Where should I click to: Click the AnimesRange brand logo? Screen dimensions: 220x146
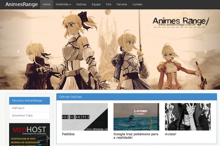pyautogui.click(x=22, y=4)
